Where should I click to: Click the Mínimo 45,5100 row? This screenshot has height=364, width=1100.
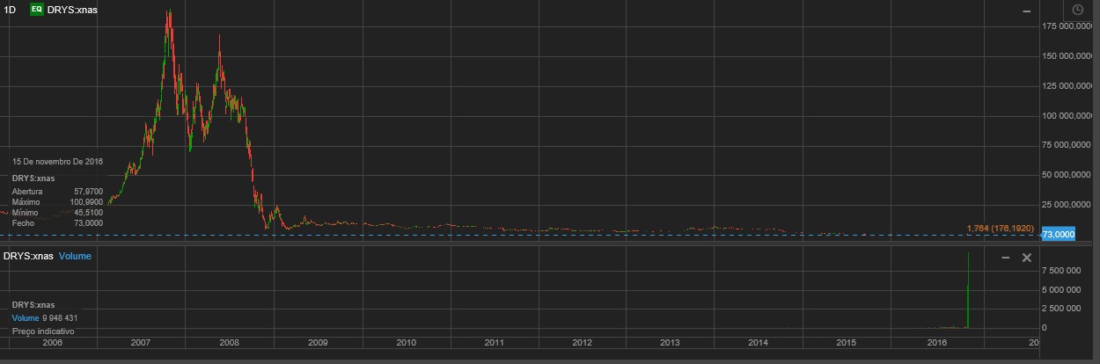point(57,213)
